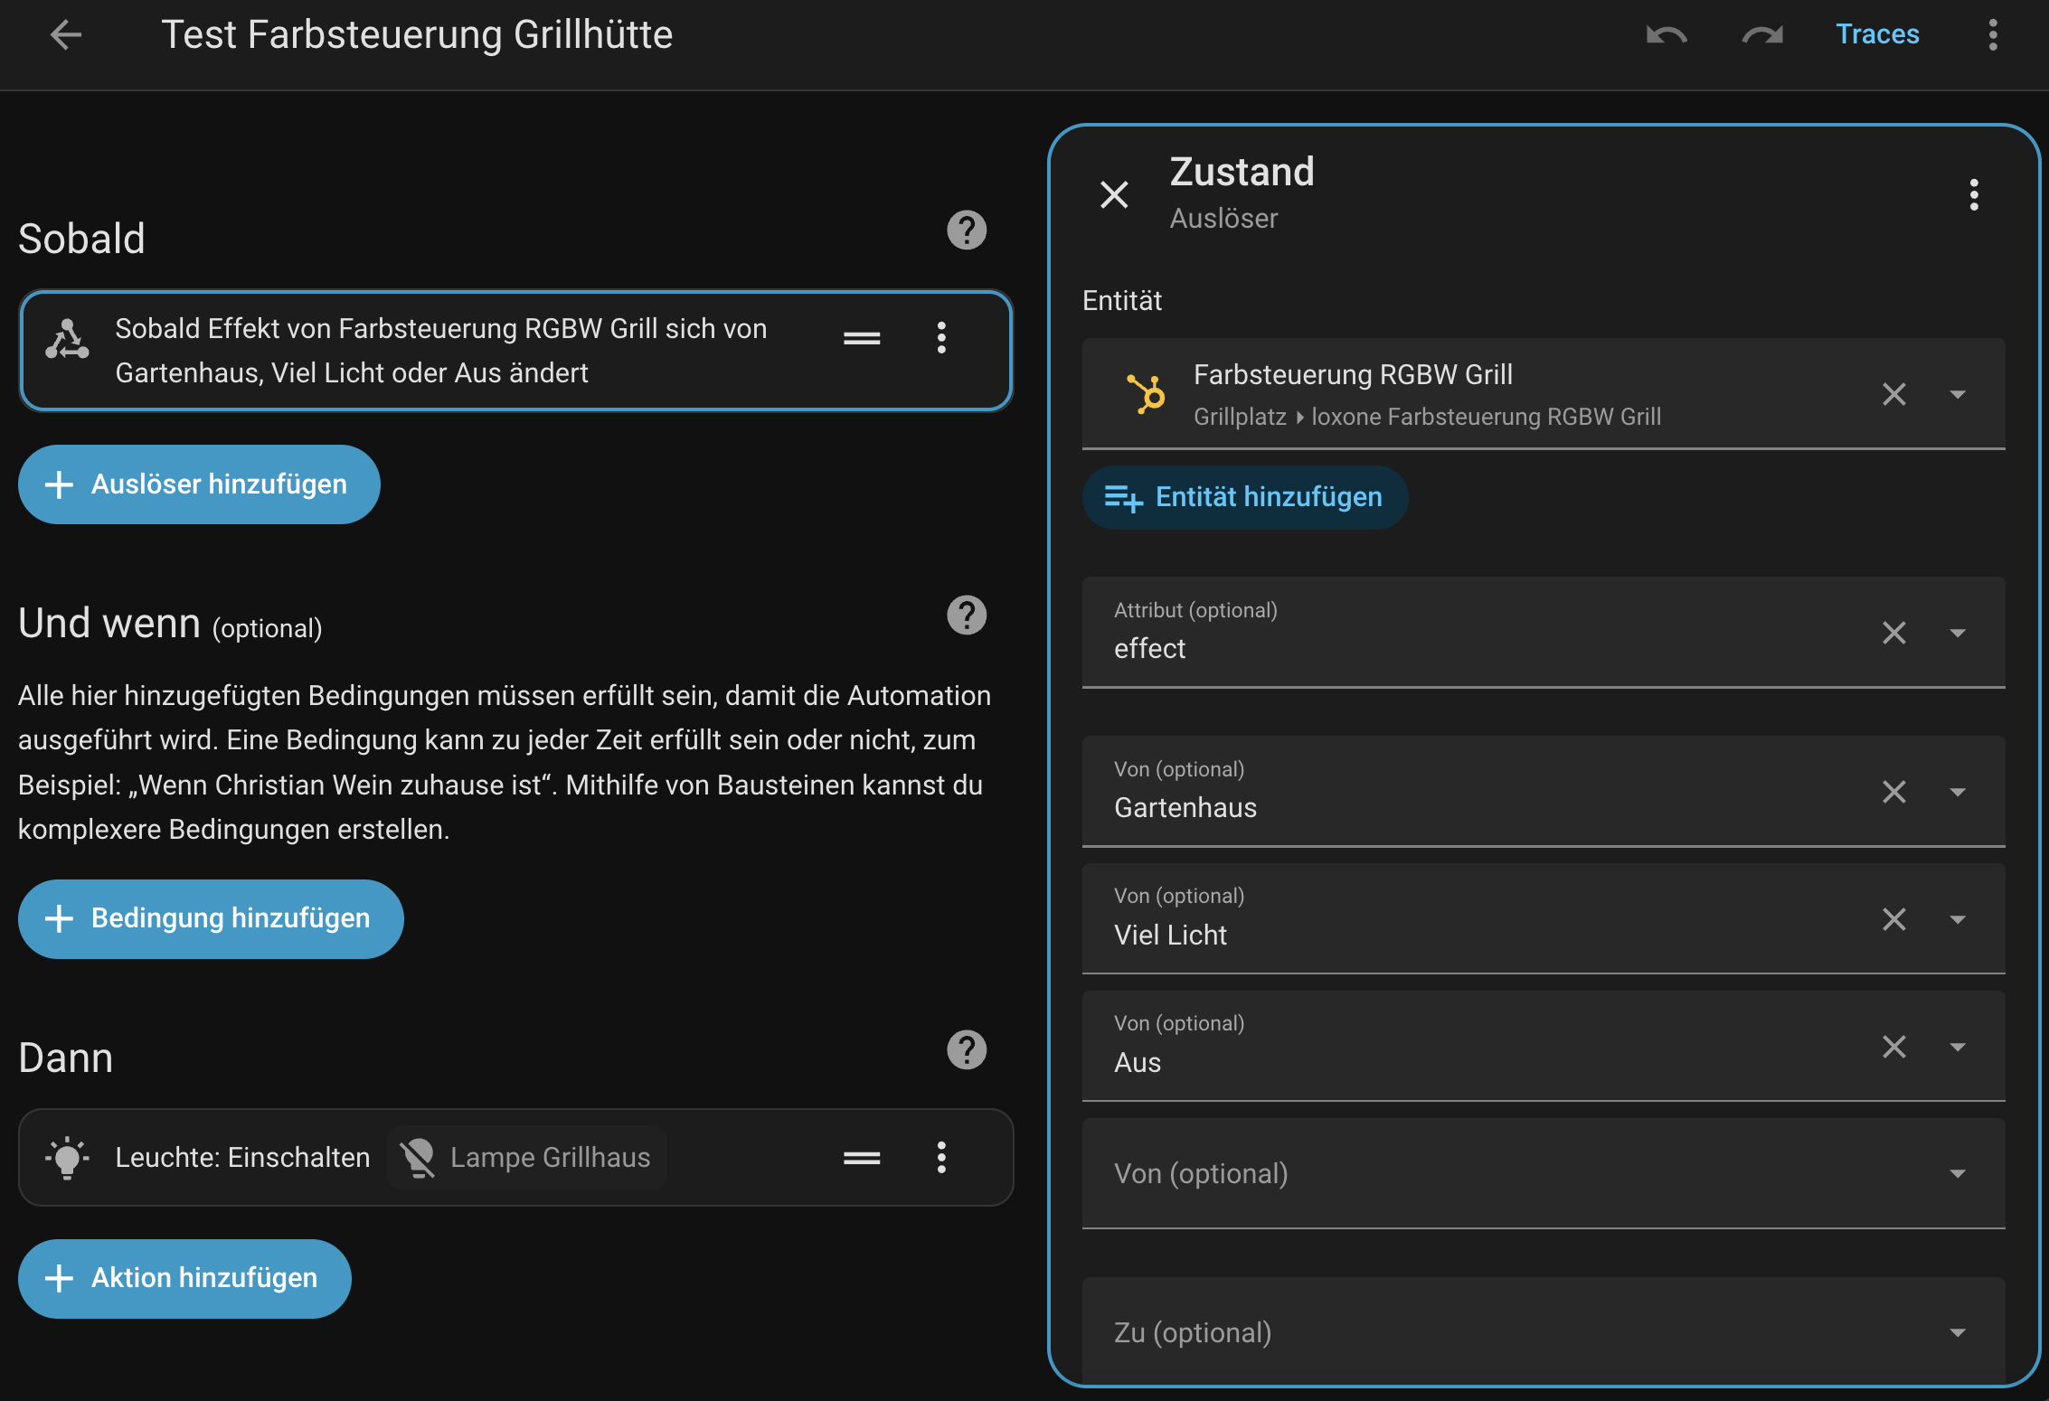Open the Zu (optional) dropdown
This screenshot has height=1401, width=2049.
pos(1958,1332)
